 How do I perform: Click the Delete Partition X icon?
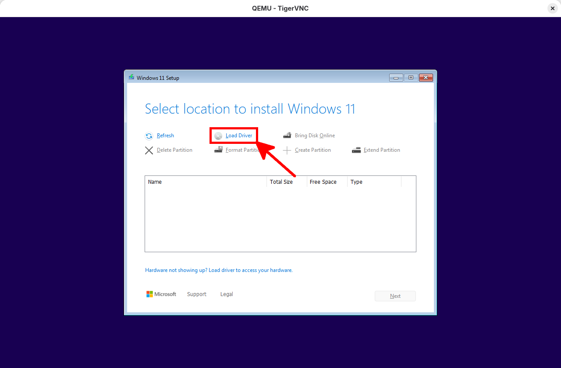coord(149,150)
